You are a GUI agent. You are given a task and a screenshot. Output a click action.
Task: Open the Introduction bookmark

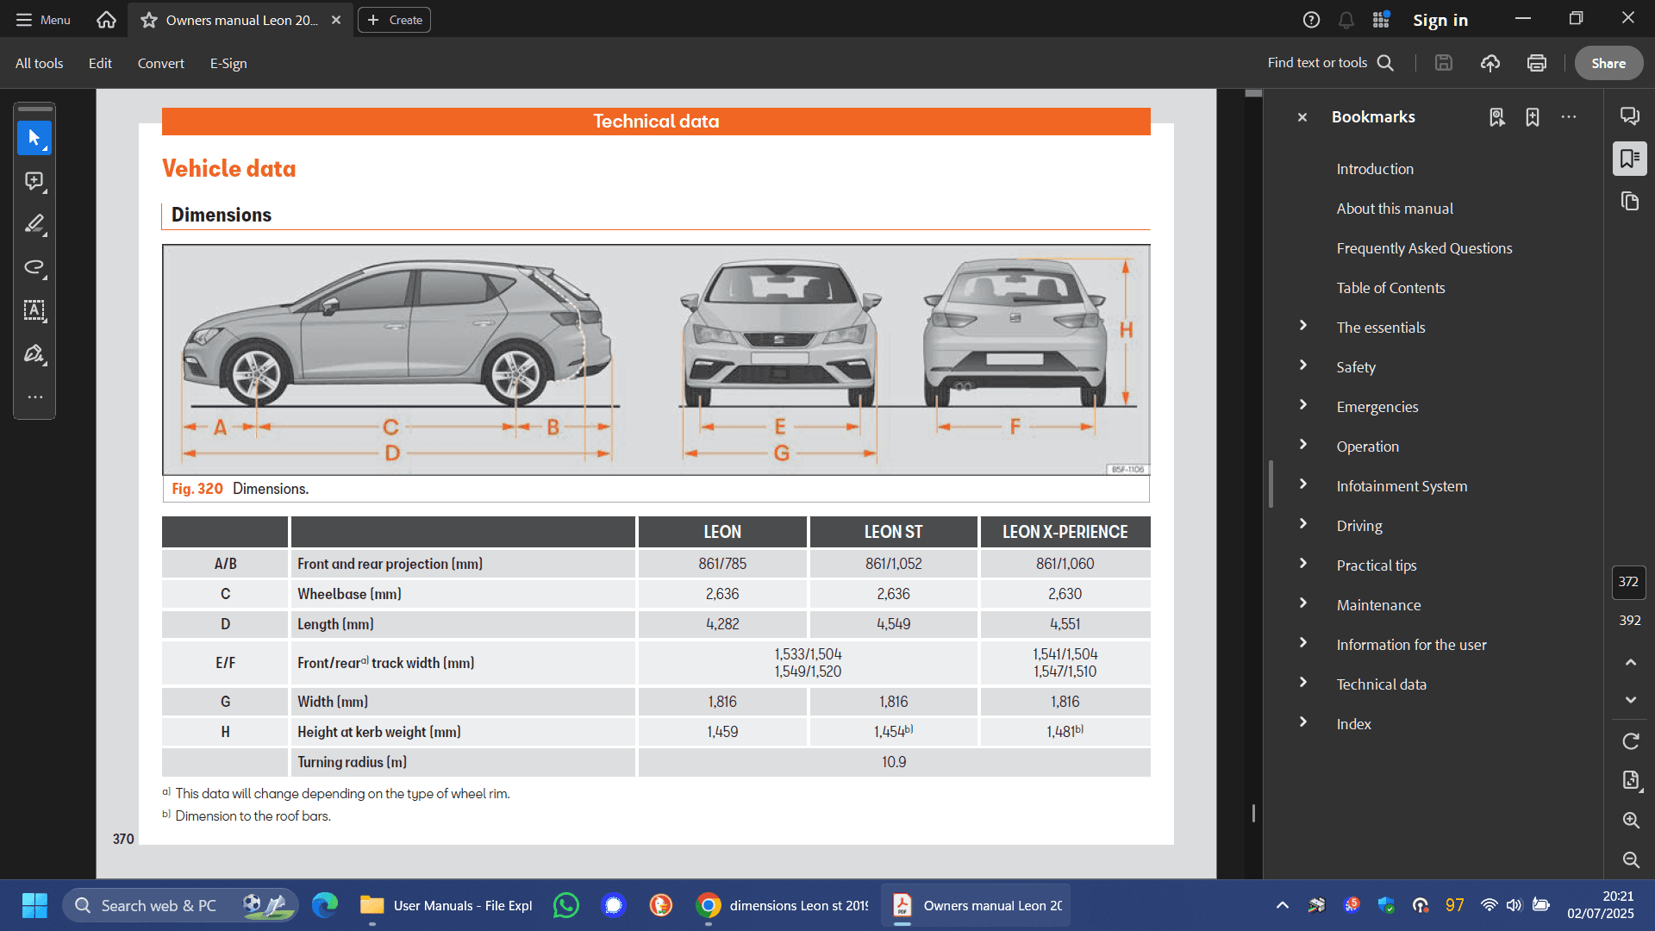pyautogui.click(x=1375, y=169)
